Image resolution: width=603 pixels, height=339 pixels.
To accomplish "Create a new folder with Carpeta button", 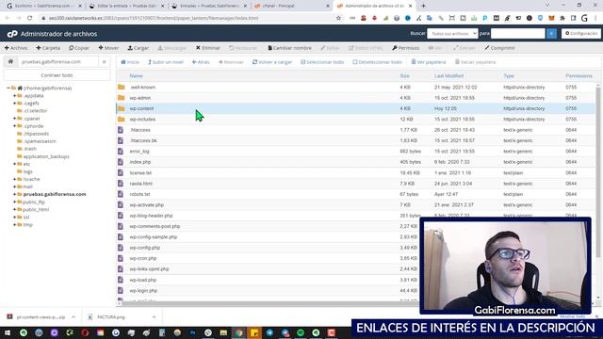I will 48,48.
